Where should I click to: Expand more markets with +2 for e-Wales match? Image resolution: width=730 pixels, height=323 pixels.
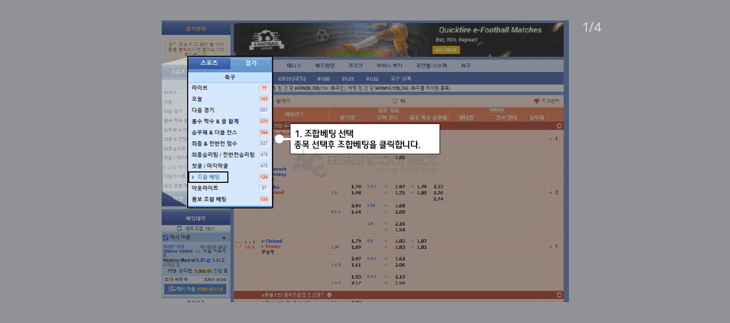coord(553,193)
